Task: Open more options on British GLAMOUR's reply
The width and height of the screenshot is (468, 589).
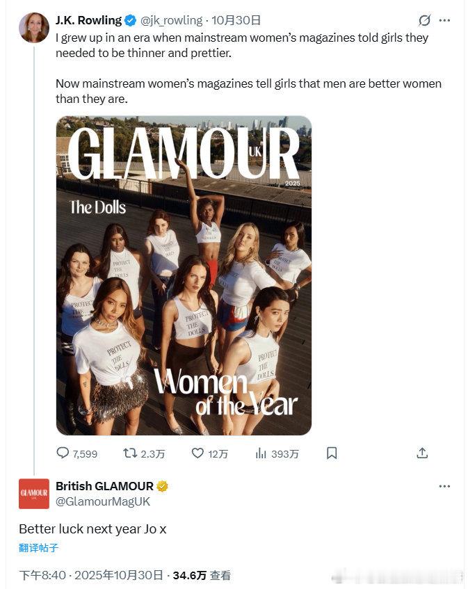Action: 444,486
